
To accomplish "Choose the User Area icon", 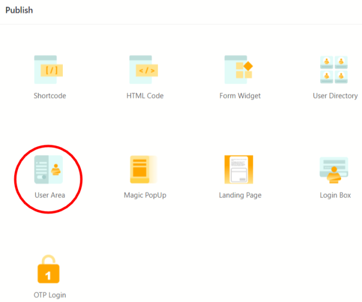I will click(x=49, y=170).
